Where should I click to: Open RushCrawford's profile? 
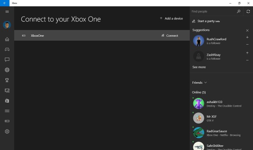(216, 39)
